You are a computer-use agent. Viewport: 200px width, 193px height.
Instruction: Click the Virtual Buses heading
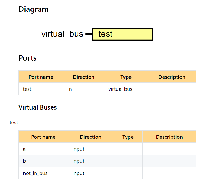pyautogui.click(x=37, y=107)
